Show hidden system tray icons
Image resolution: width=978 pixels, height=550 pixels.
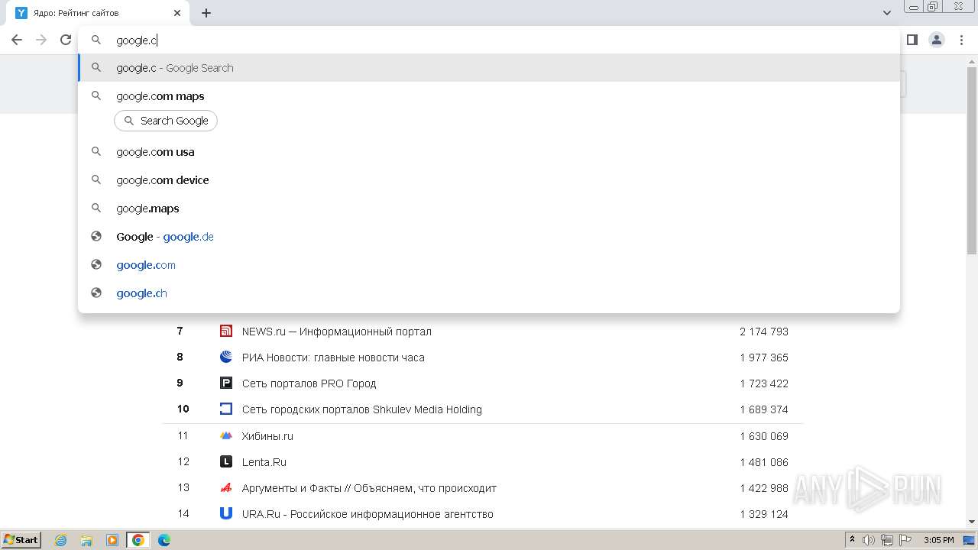(852, 540)
